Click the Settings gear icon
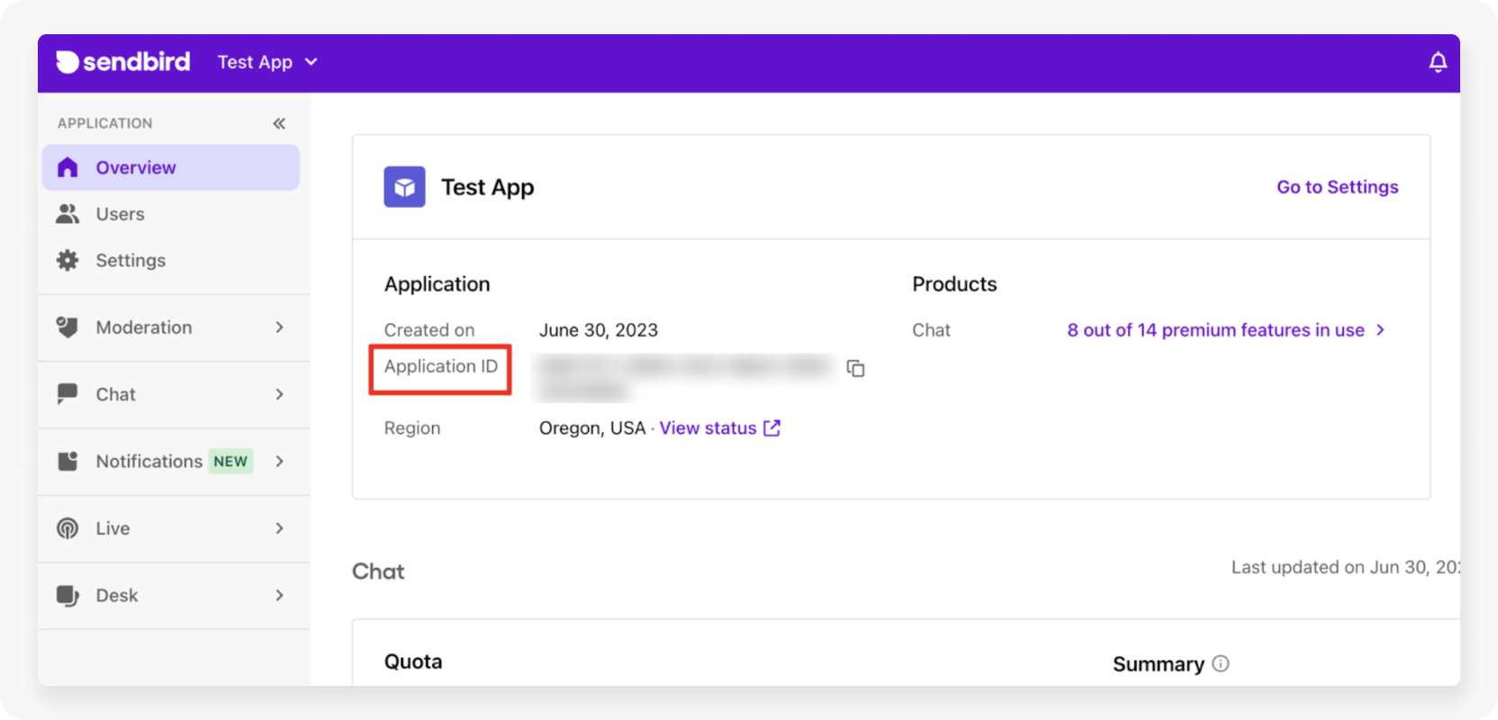The width and height of the screenshot is (1498, 720). [x=68, y=260]
